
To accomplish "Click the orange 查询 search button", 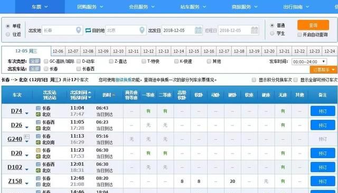I will (x=313, y=25).
